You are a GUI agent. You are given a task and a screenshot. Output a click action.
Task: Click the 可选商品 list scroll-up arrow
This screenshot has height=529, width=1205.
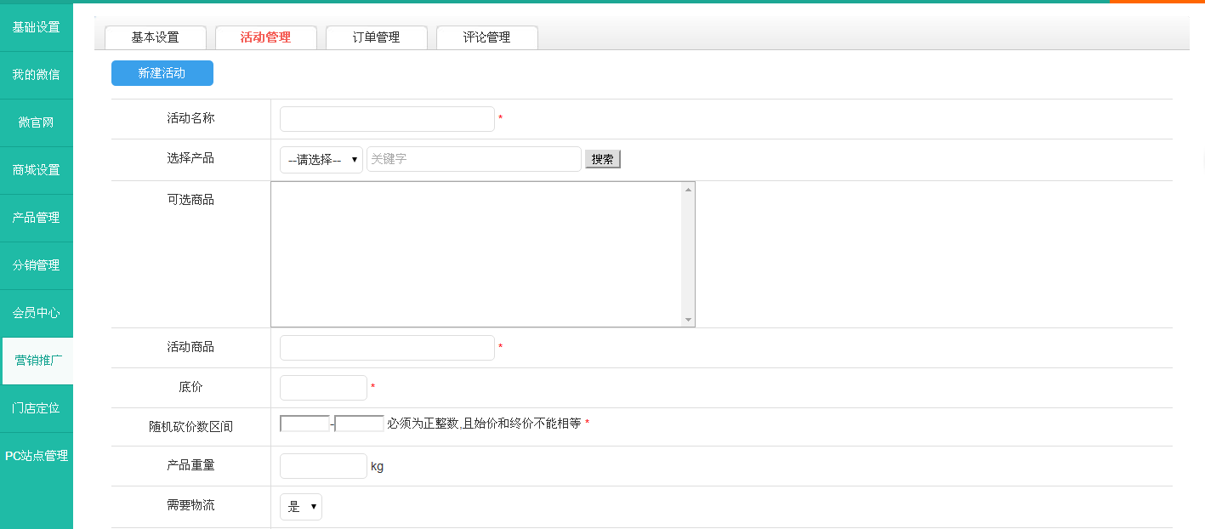688,189
